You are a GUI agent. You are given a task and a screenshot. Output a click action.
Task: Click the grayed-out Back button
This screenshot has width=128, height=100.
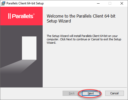(72, 93)
